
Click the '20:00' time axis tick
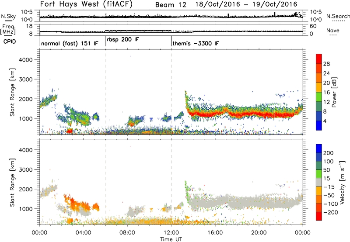259,233
